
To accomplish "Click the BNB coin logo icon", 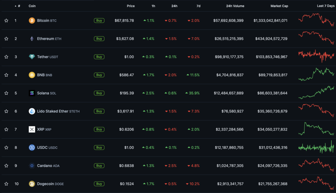I will 32,75.
